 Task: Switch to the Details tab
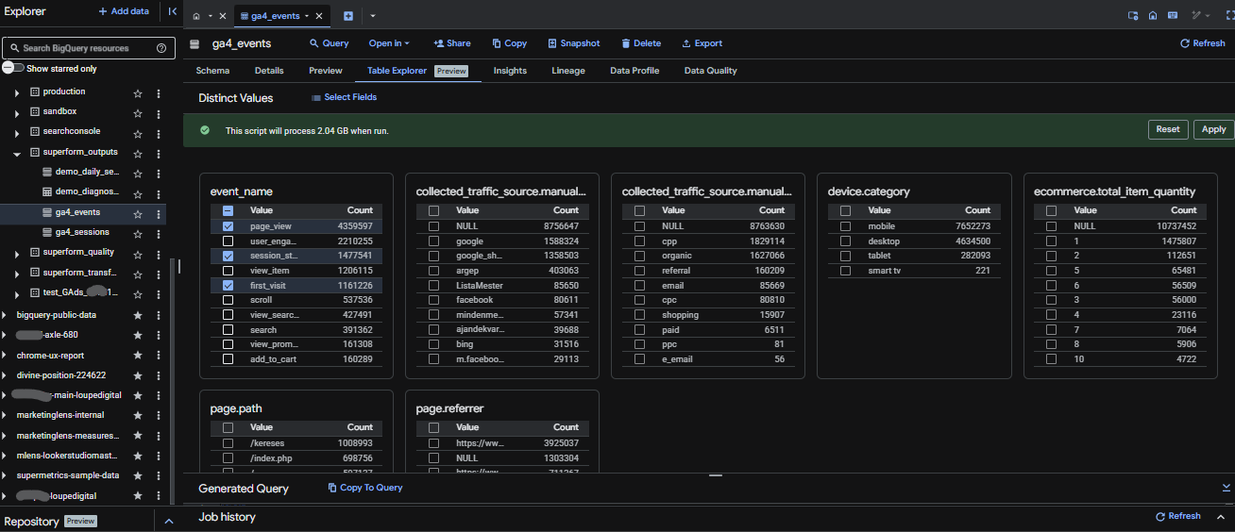tap(269, 71)
